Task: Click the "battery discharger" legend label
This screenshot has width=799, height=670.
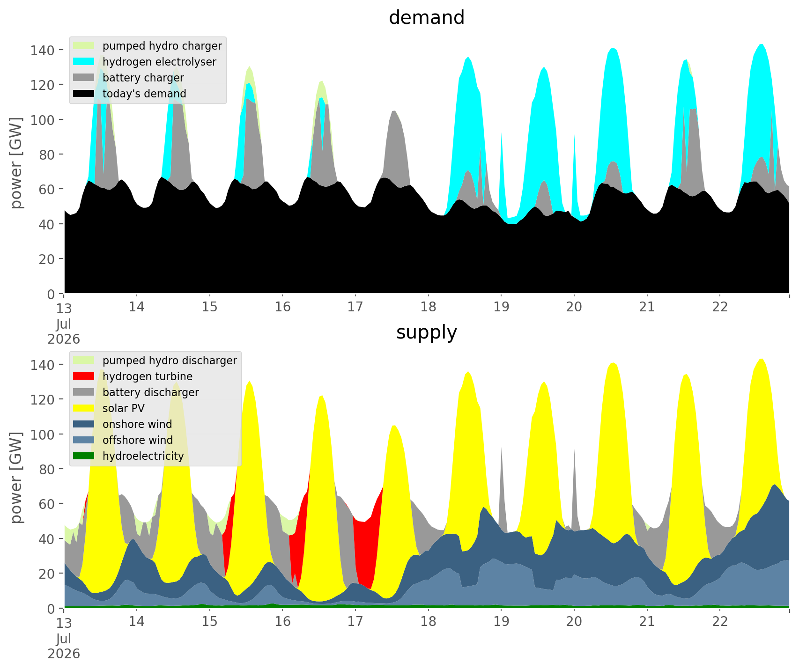Action: tap(151, 392)
